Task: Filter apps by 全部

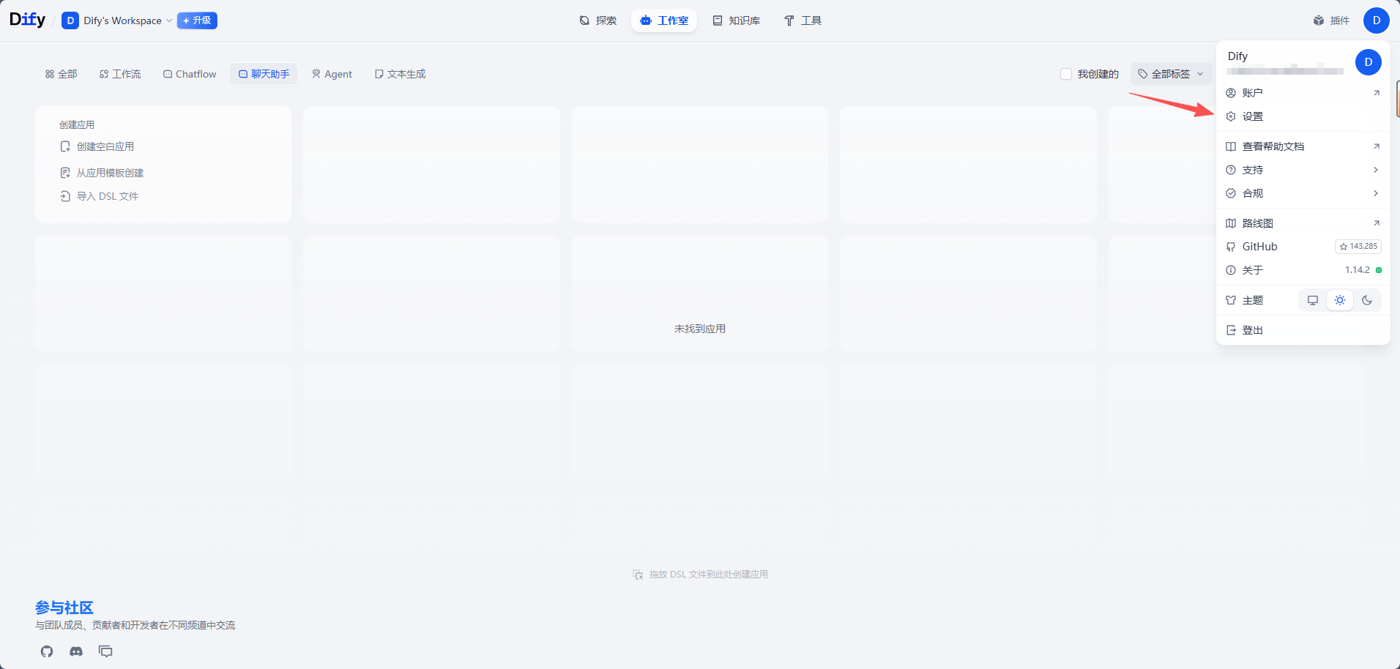Action: [61, 74]
